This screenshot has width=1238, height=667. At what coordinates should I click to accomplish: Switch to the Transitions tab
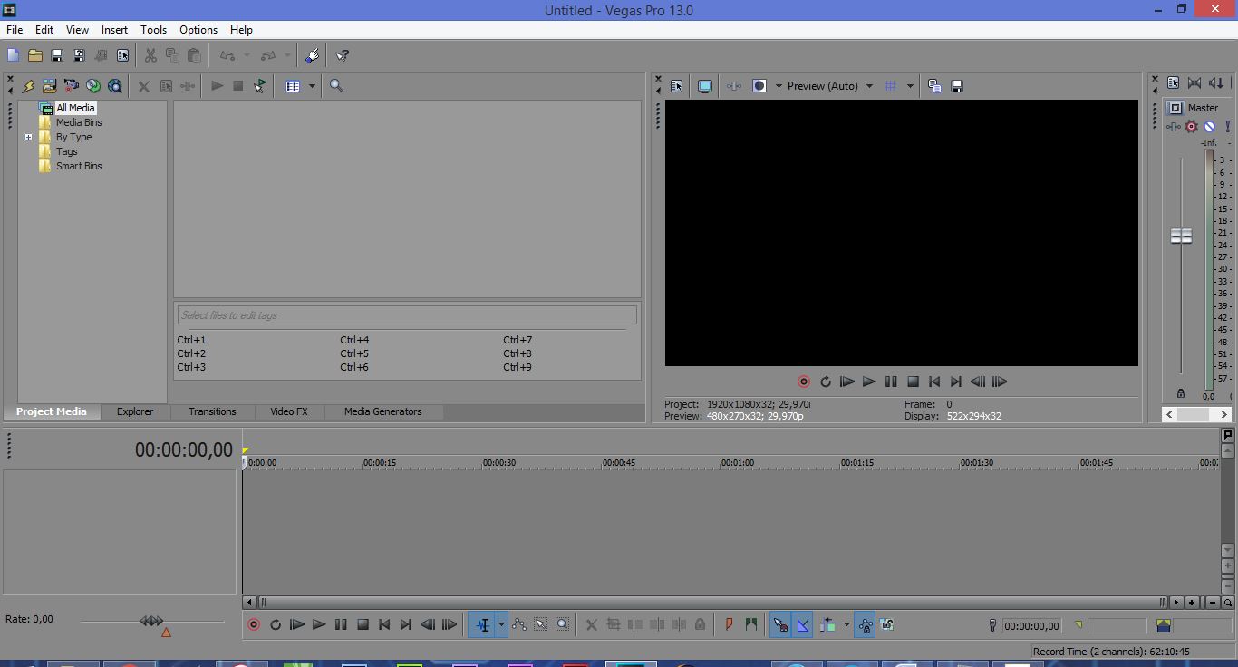211,411
